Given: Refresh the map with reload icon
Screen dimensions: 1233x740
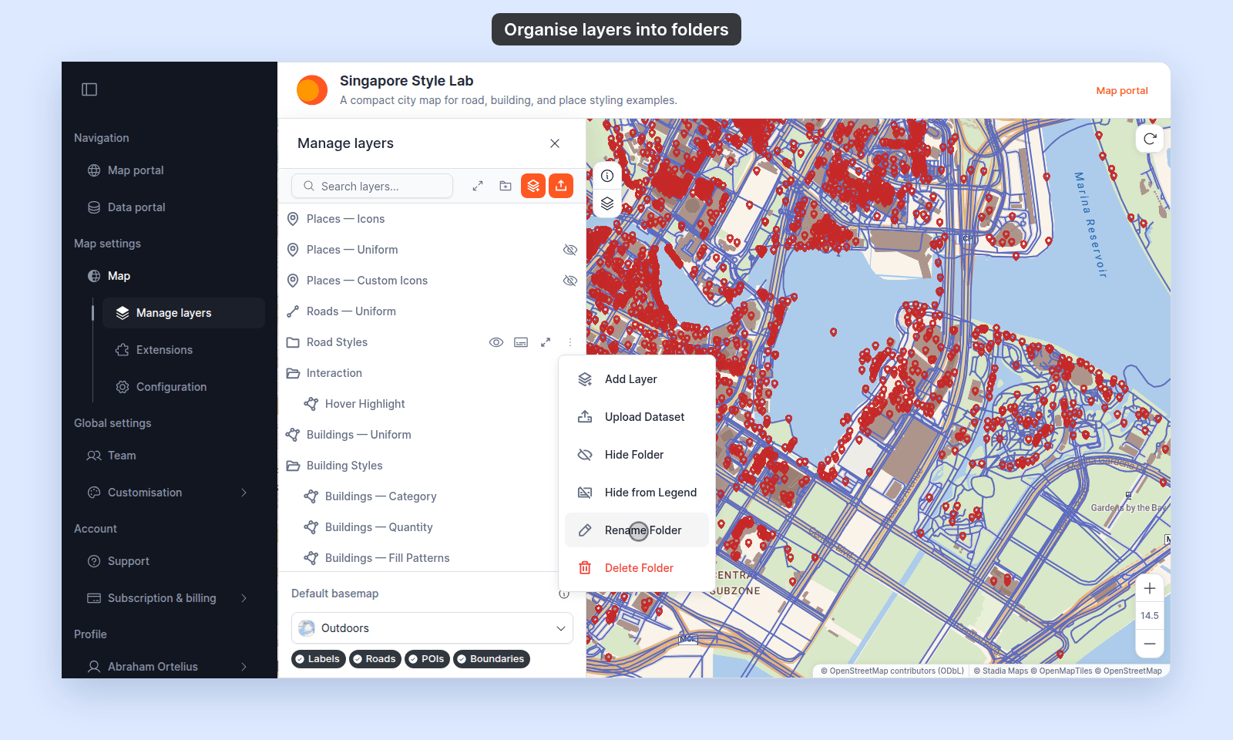Looking at the screenshot, I should (1150, 139).
